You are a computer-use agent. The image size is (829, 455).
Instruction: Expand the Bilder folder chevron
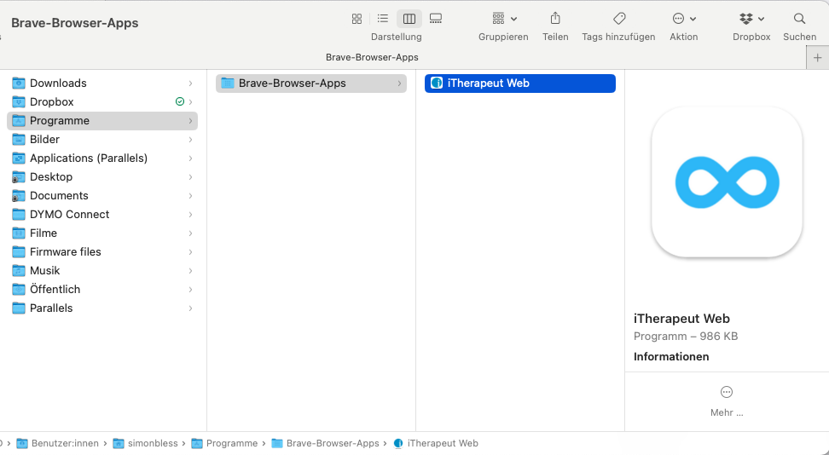coord(190,140)
